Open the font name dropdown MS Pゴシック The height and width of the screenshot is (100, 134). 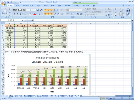(29, 10)
